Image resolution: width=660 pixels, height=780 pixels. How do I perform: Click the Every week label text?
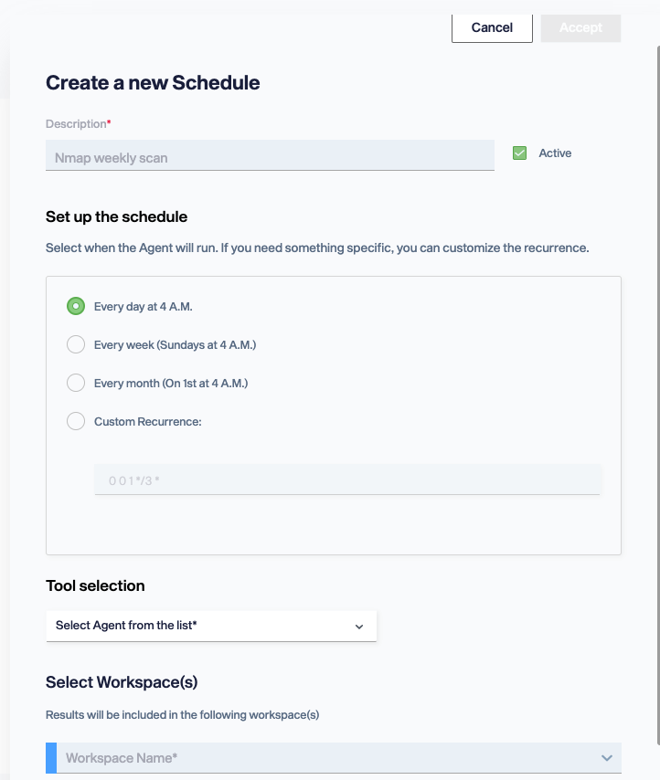click(x=175, y=344)
